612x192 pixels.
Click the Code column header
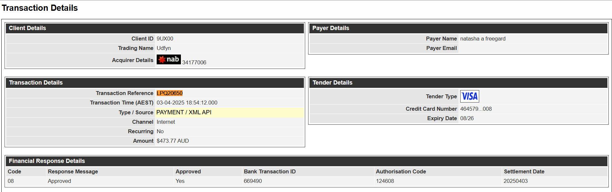[14, 171]
